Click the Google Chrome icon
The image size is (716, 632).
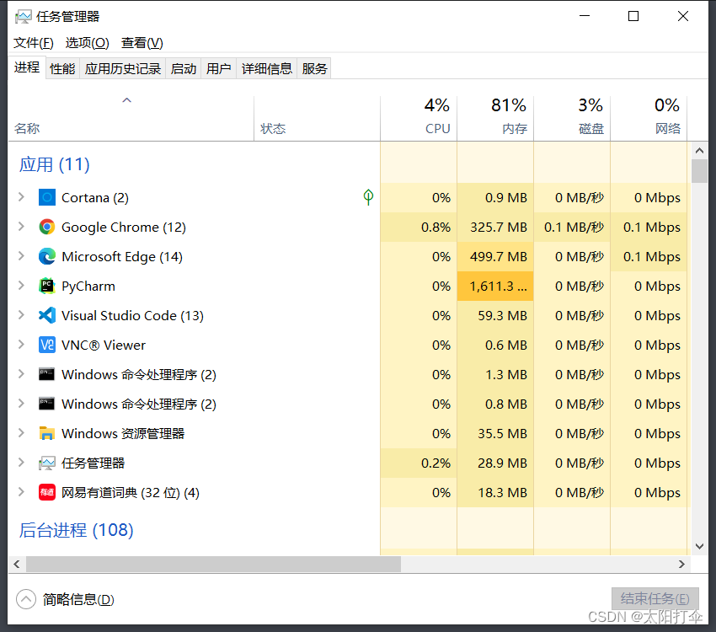[x=47, y=227]
